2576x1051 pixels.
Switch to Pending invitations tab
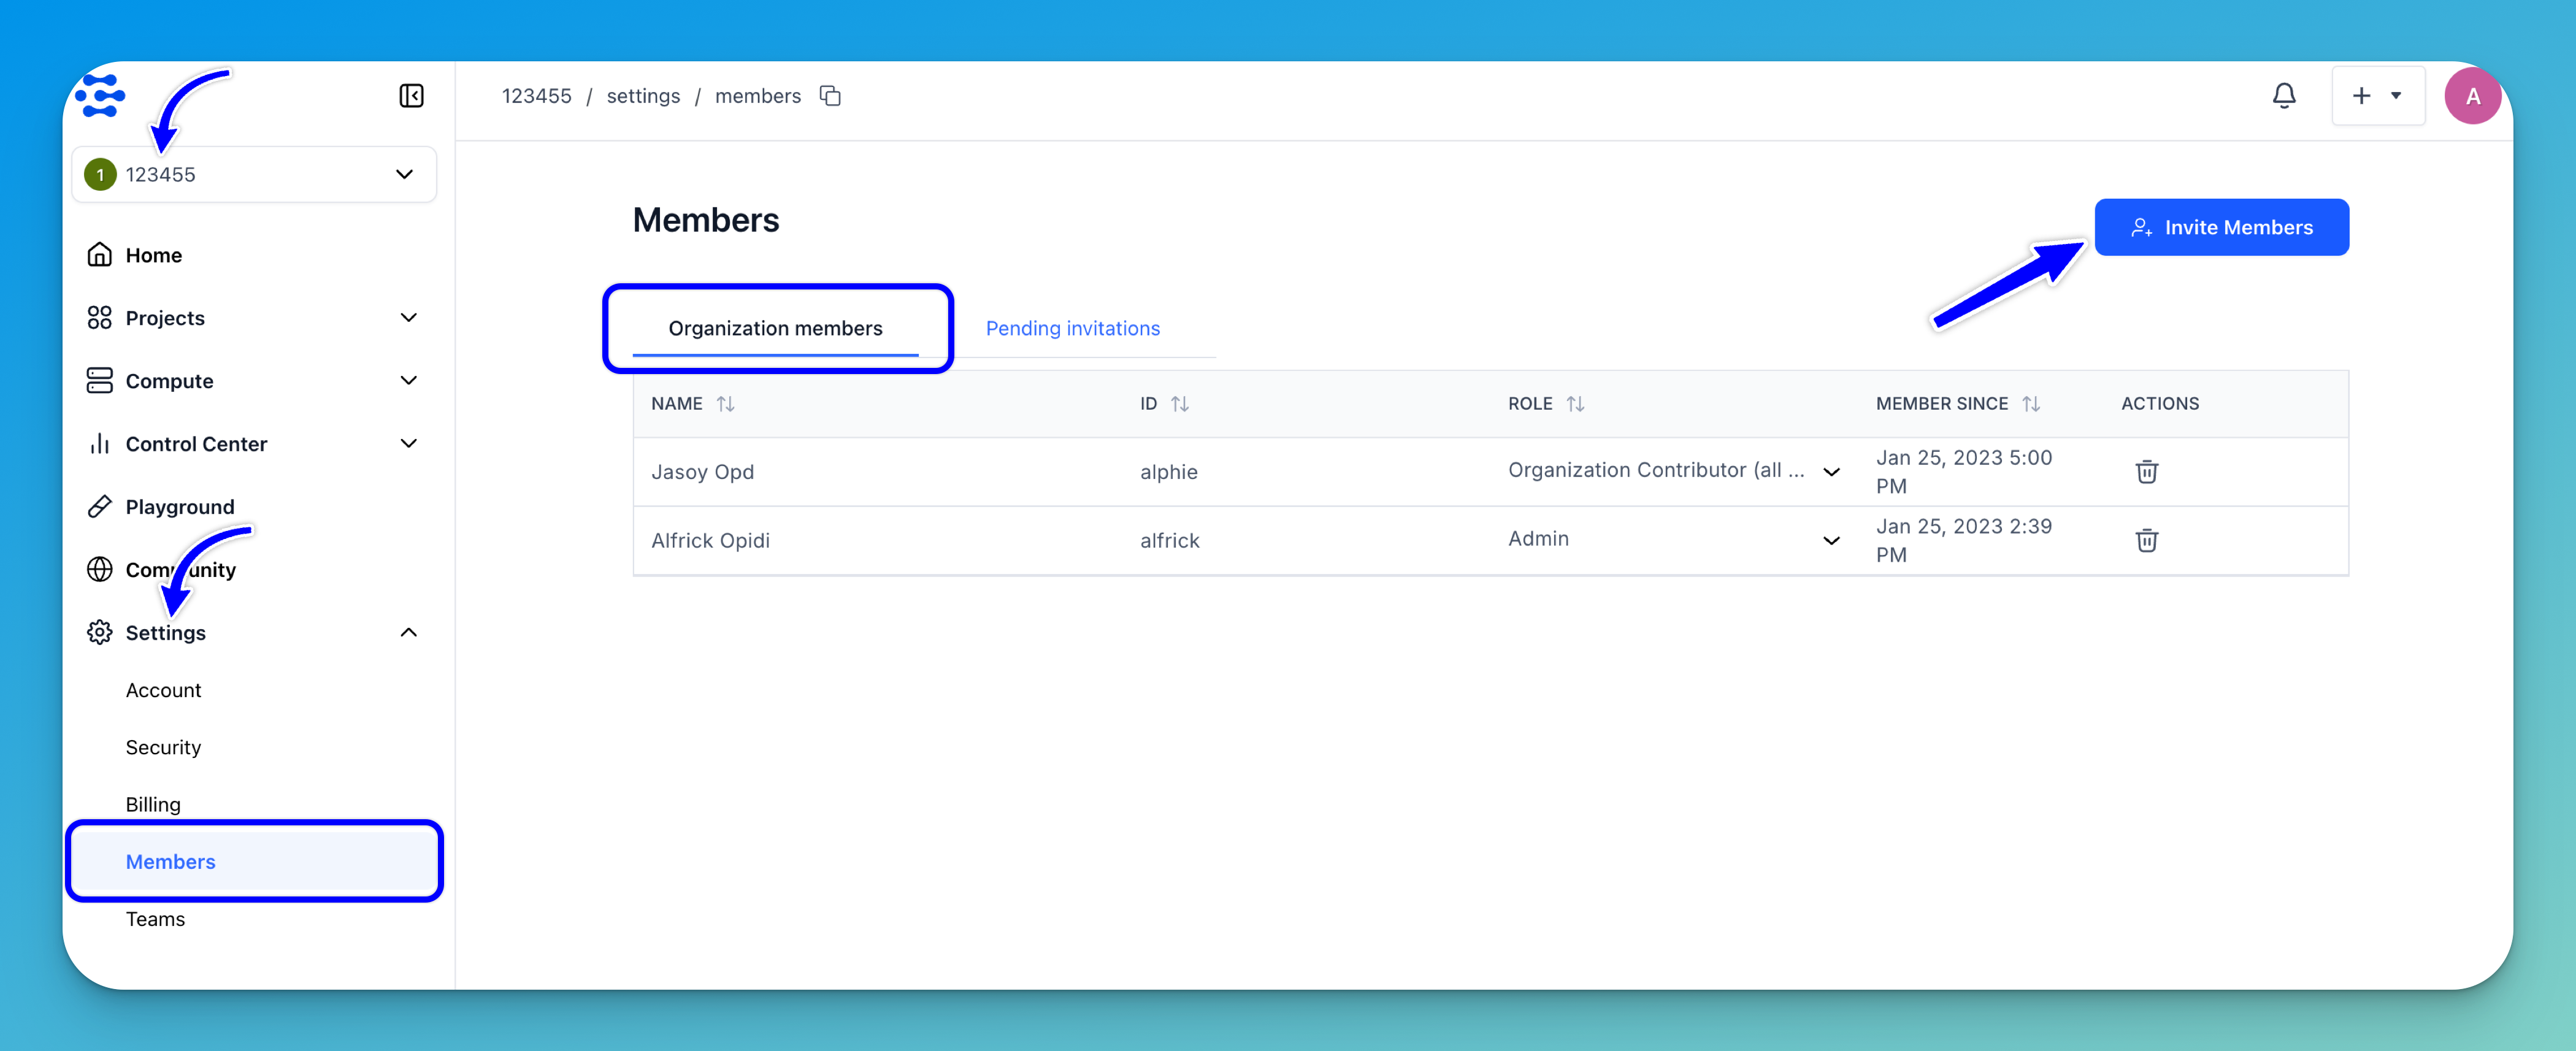pos(1072,329)
